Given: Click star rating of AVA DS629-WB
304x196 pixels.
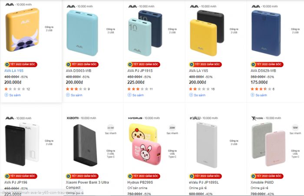Looking at the screenshot, I should click(x=261, y=89).
